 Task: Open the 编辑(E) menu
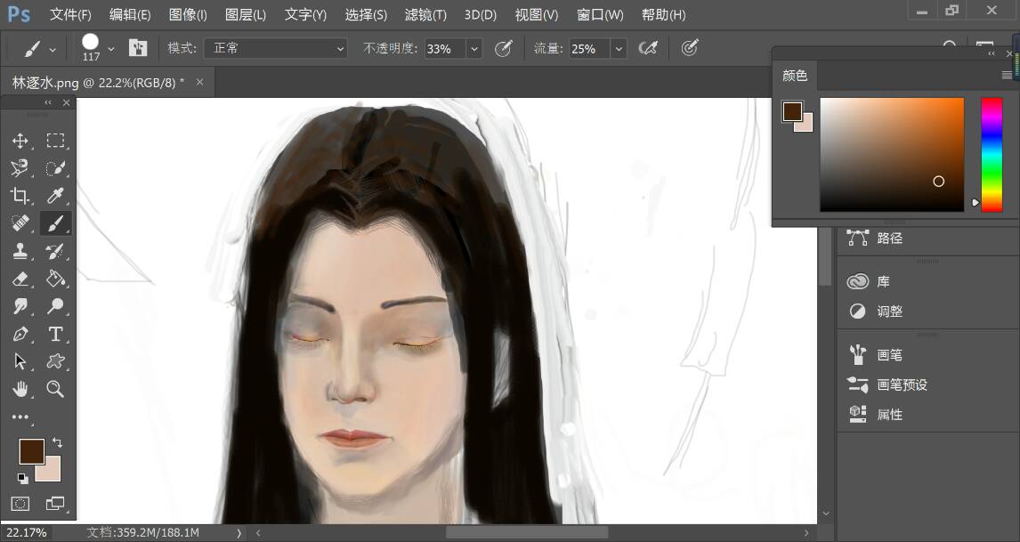tap(130, 14)
